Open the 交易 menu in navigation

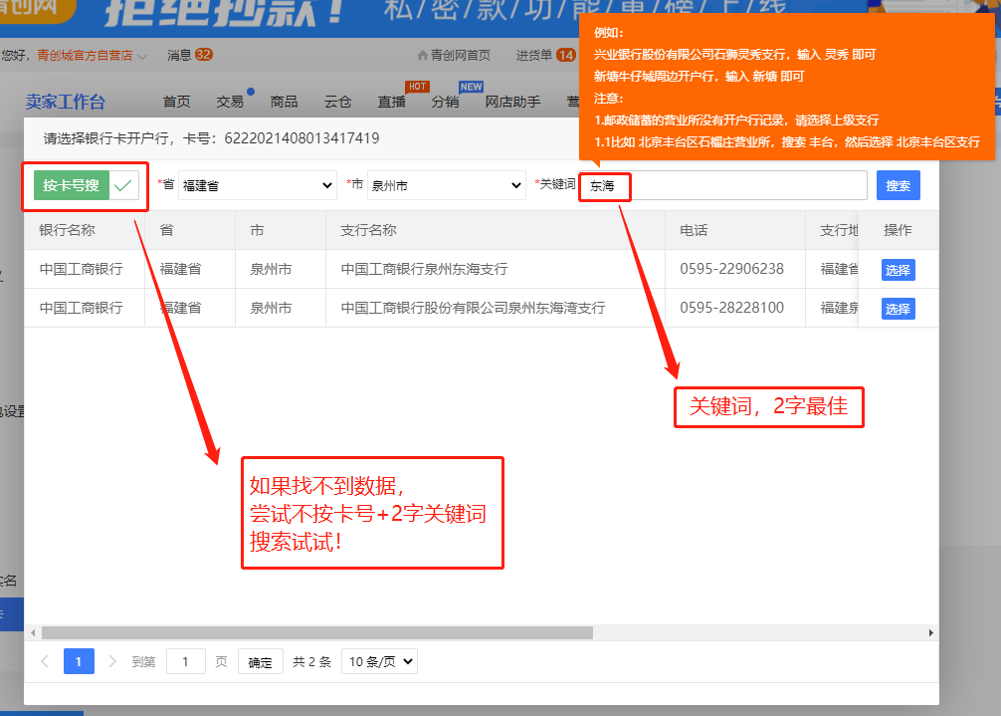coord(230,102)
